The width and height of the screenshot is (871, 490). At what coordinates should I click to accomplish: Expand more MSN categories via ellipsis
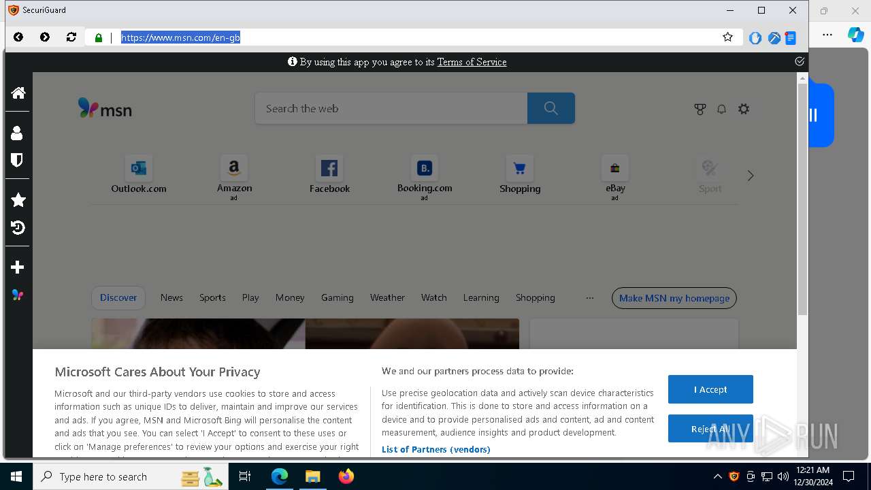tap(590, 298)
